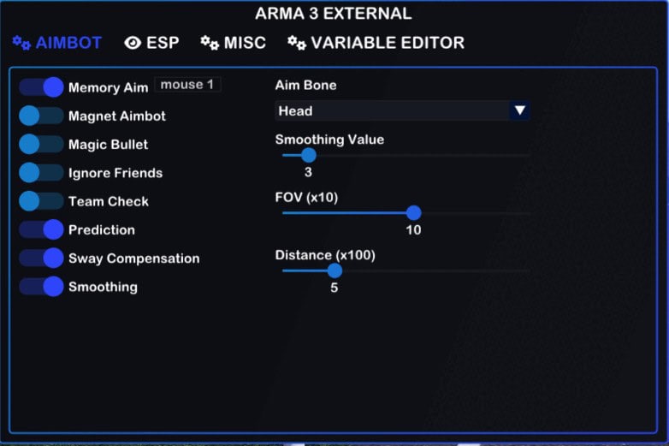Switch on Team Check
The width and height of the screenshot is (669, 446).
(41, 201)
